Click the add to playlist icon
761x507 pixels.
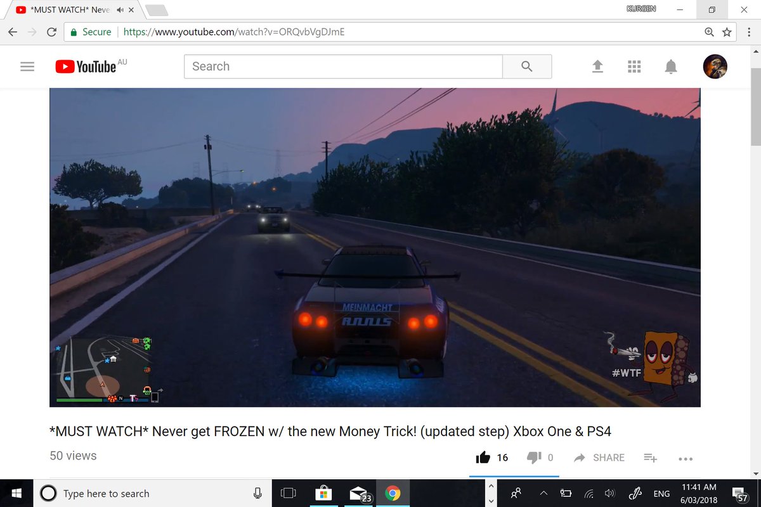651,458
